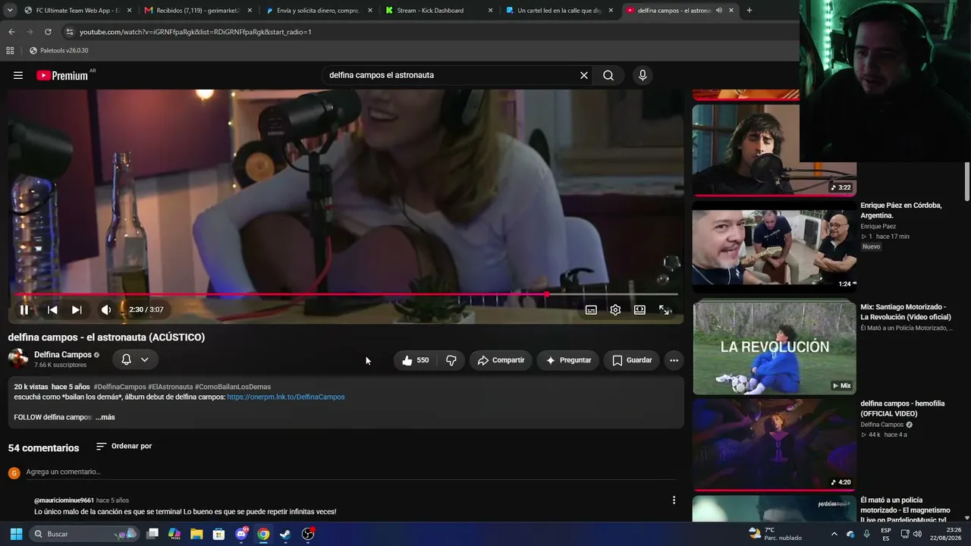Mute audio on the delfina campos tab
Image resolution: width=971 pixels, height=546 pixels.
tap(718, 11)
